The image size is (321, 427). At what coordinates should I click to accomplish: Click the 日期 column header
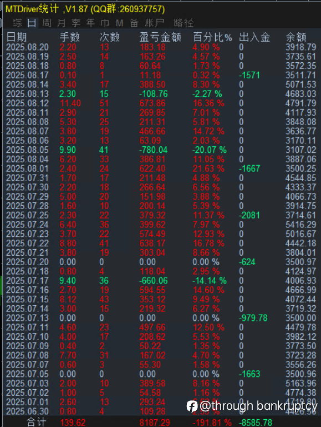[17, 37]
